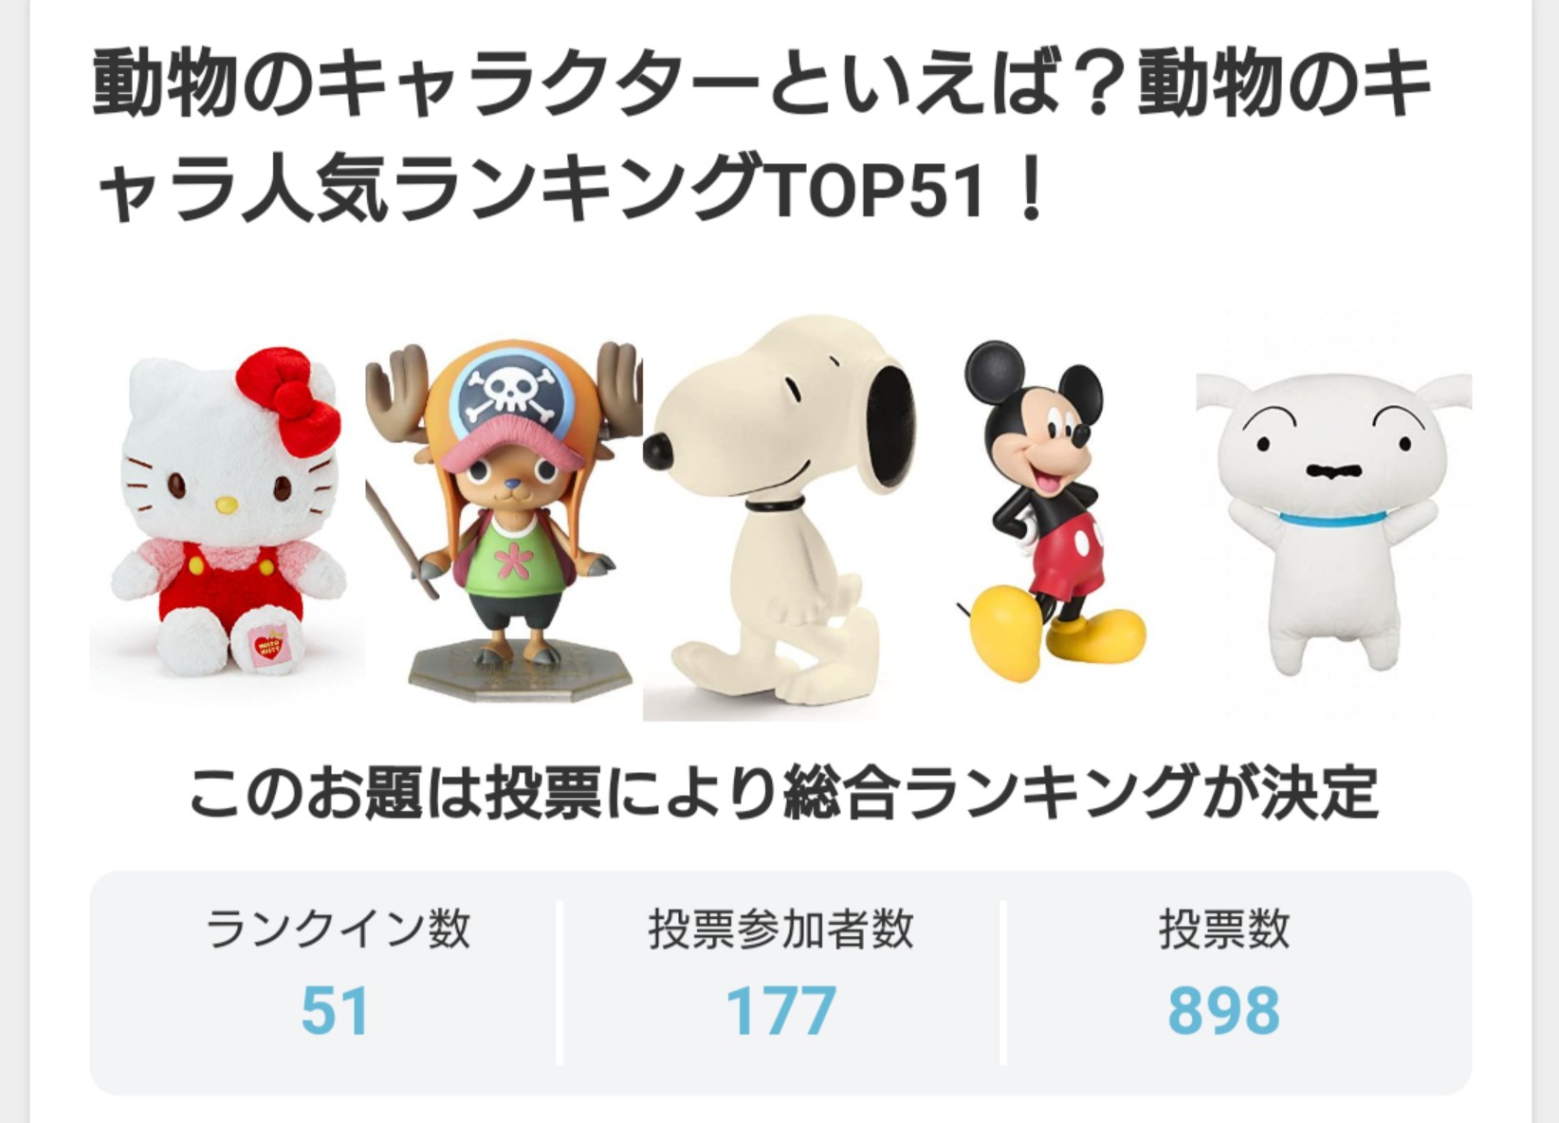Image resolution: width=1559 pixels, height=1123 pixels.
Task: Click the subtitle about voting ranking
Action: (783, 793)
